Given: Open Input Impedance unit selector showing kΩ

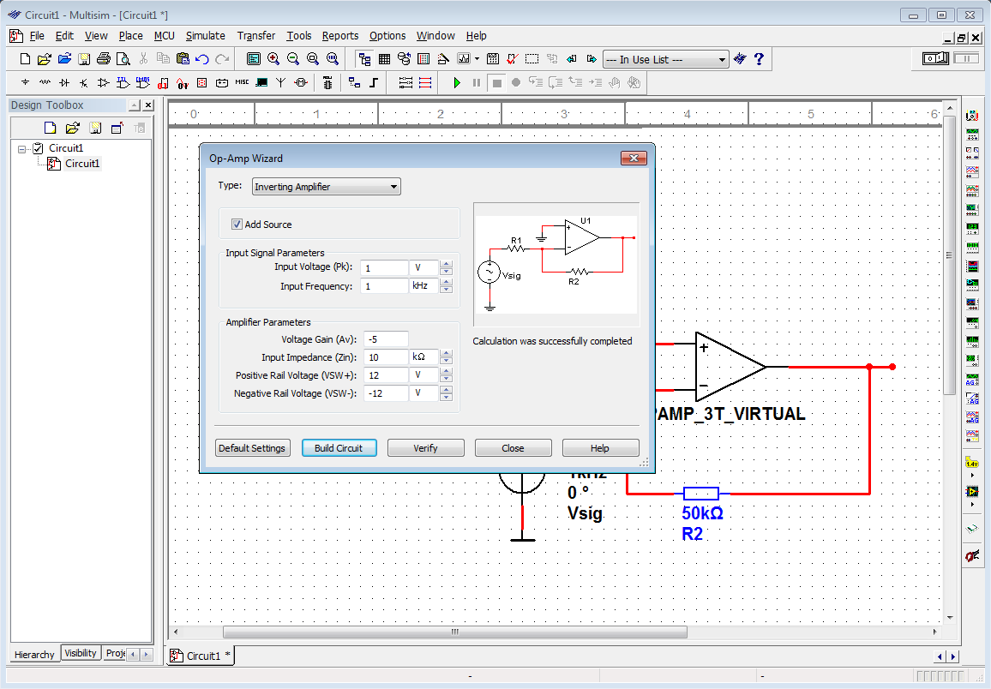Looking at the screenshot, I should click(x=424, y=356).
